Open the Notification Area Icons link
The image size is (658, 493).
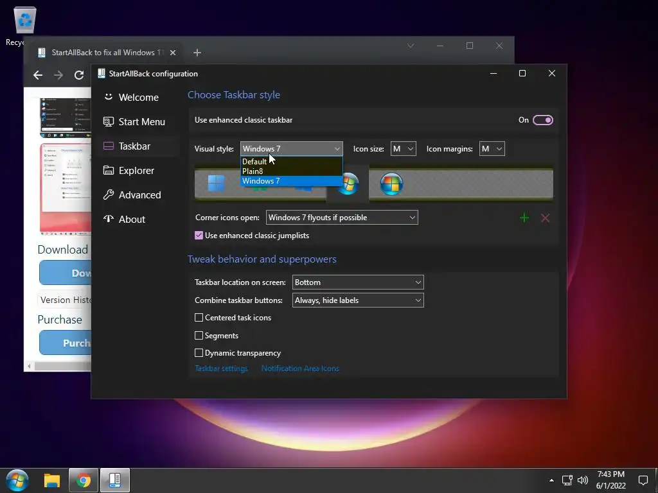tap(300, 368)
